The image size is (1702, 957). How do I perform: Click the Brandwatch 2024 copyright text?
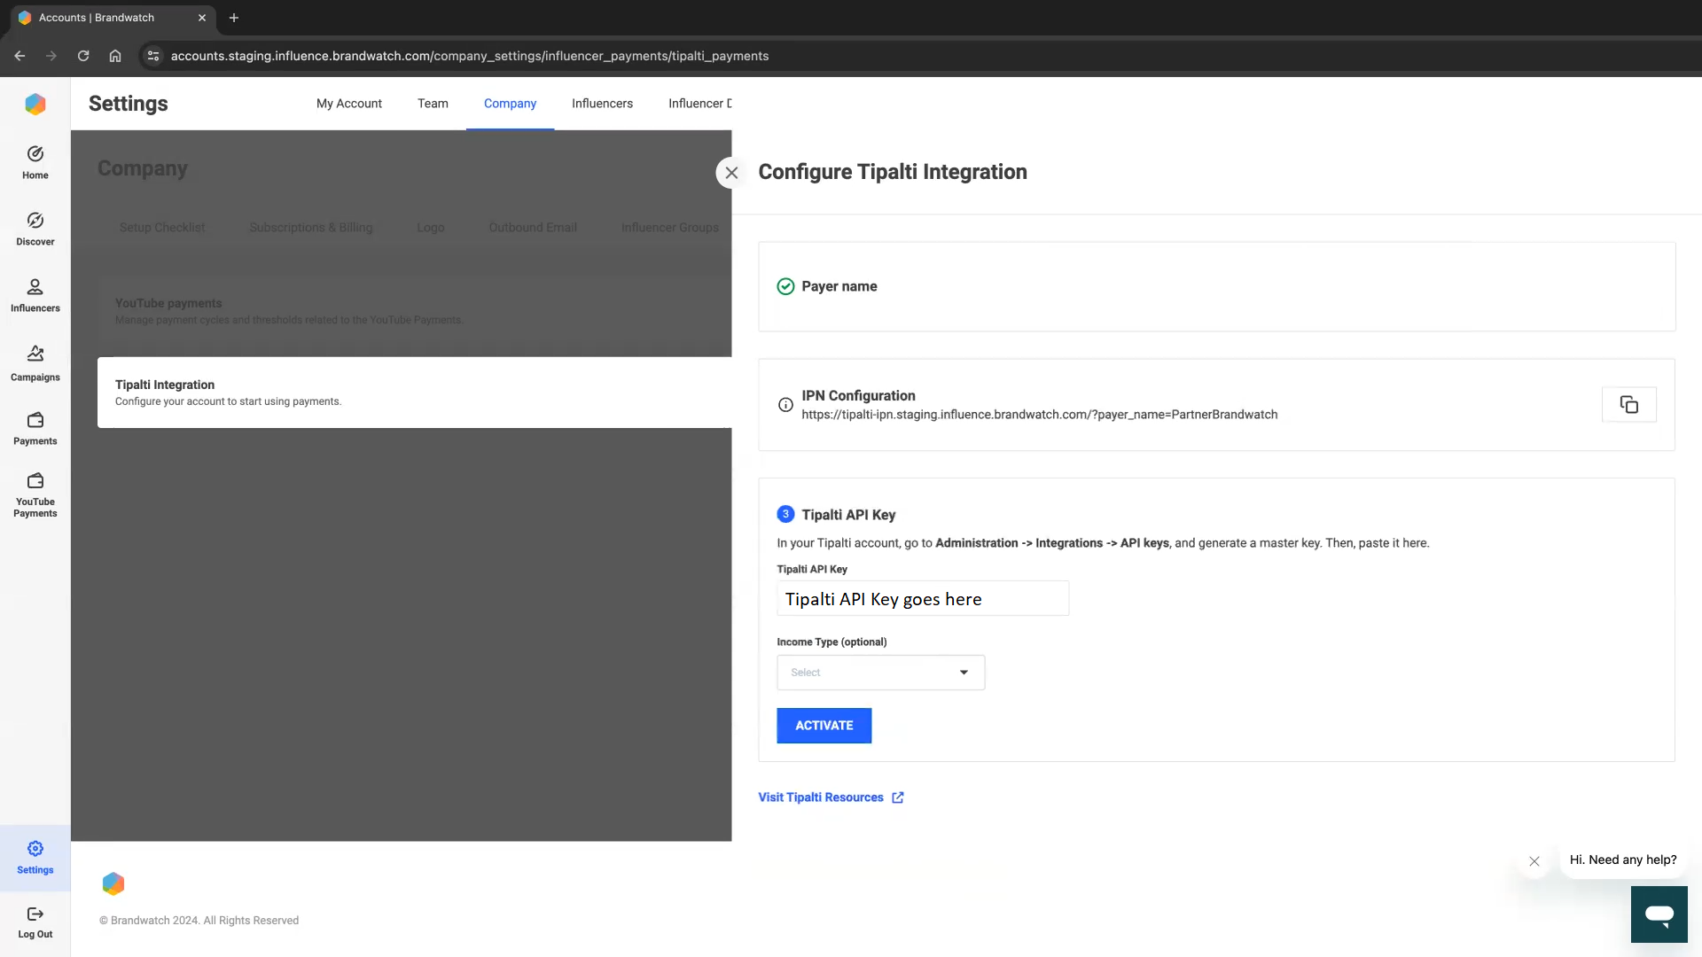(199, 921)
